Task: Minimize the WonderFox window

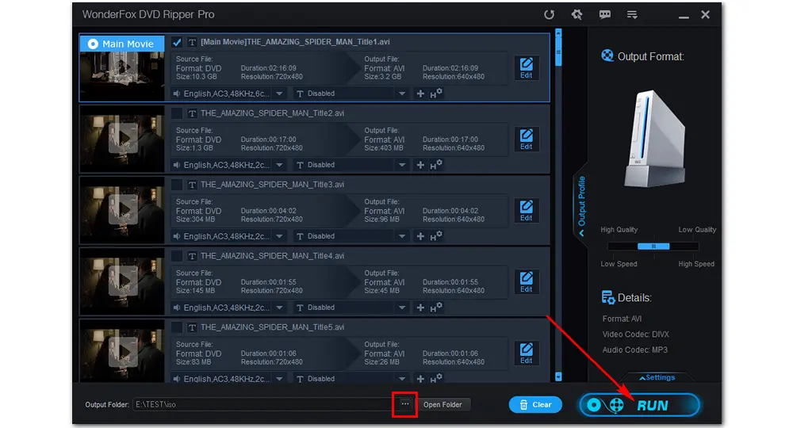Action: click(x=684, y=16)
